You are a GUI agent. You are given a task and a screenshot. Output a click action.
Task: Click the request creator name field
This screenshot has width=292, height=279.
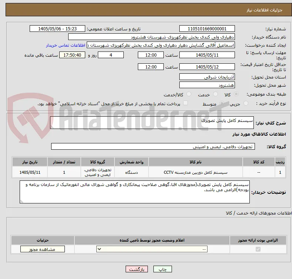161,45
